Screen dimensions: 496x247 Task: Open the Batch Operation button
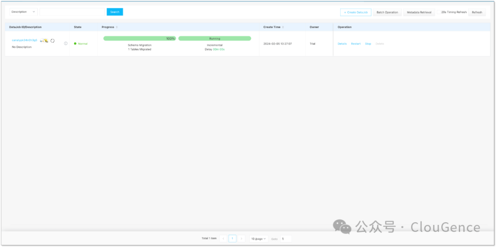pos(387,12)
